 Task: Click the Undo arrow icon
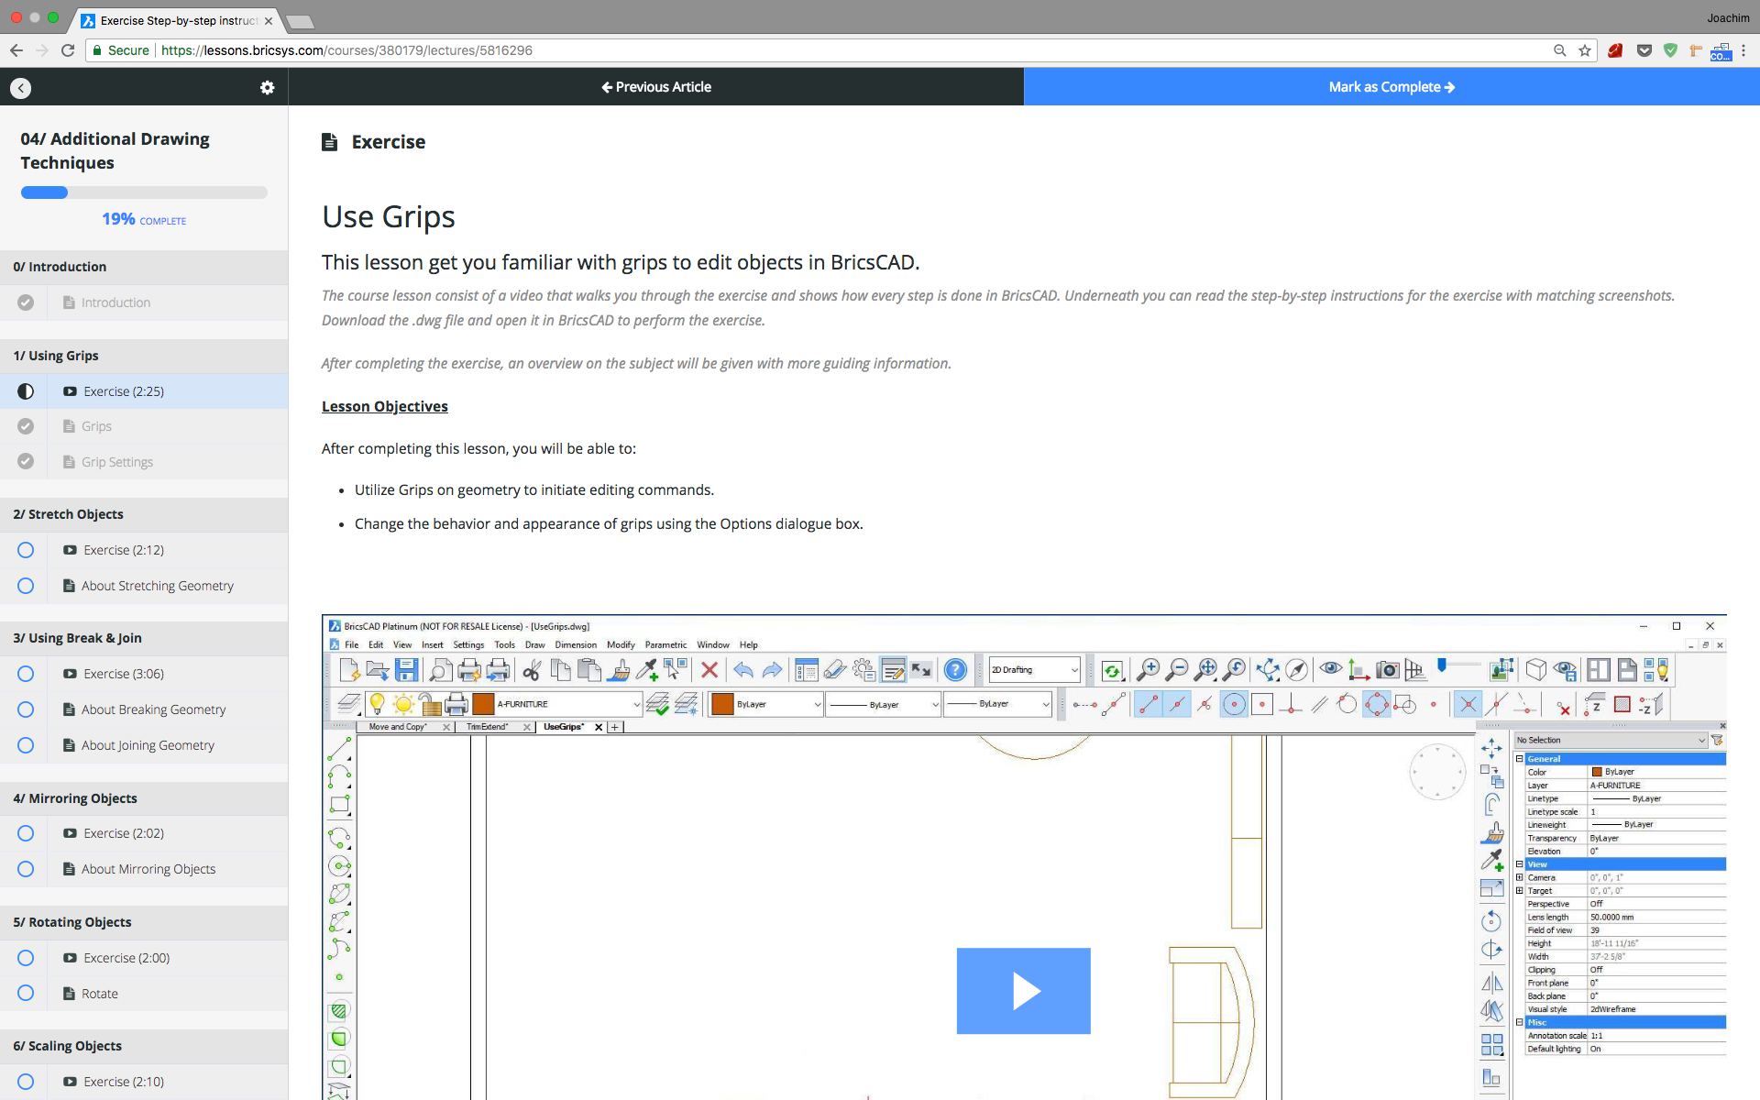click(743, 670)
